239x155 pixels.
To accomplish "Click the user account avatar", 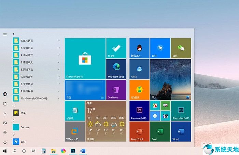I will [x=5, y=94].
